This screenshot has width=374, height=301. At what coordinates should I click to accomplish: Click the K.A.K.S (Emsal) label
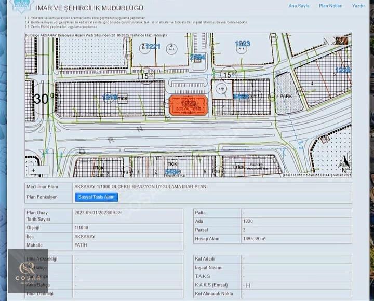pyautogui.click(x=211, y=285)
